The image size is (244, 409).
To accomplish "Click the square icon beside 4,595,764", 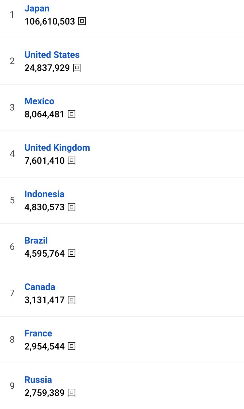I will coord(72,254).
